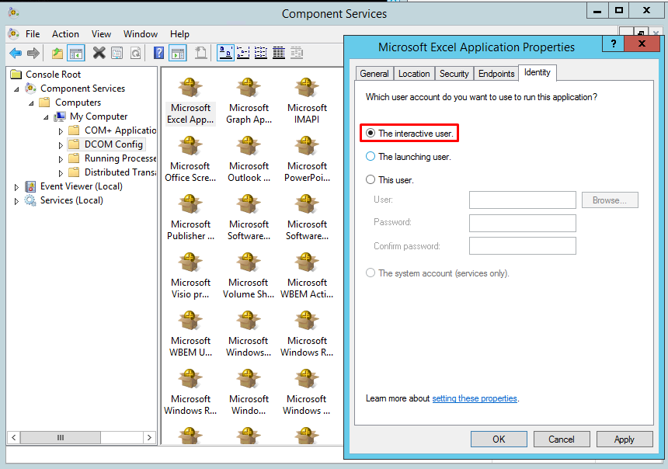The width and height of the screenshot is (668, 469).
Task: Select the Microsoft Outlook item
Action: (249, 160)
